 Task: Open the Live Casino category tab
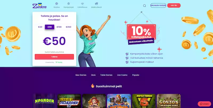coord(122,75)
